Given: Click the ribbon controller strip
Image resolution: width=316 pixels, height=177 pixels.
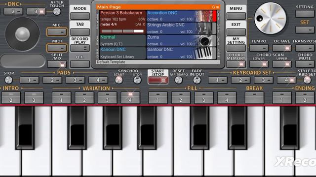Looking at the screenshot, I should [x=23, y=60].
